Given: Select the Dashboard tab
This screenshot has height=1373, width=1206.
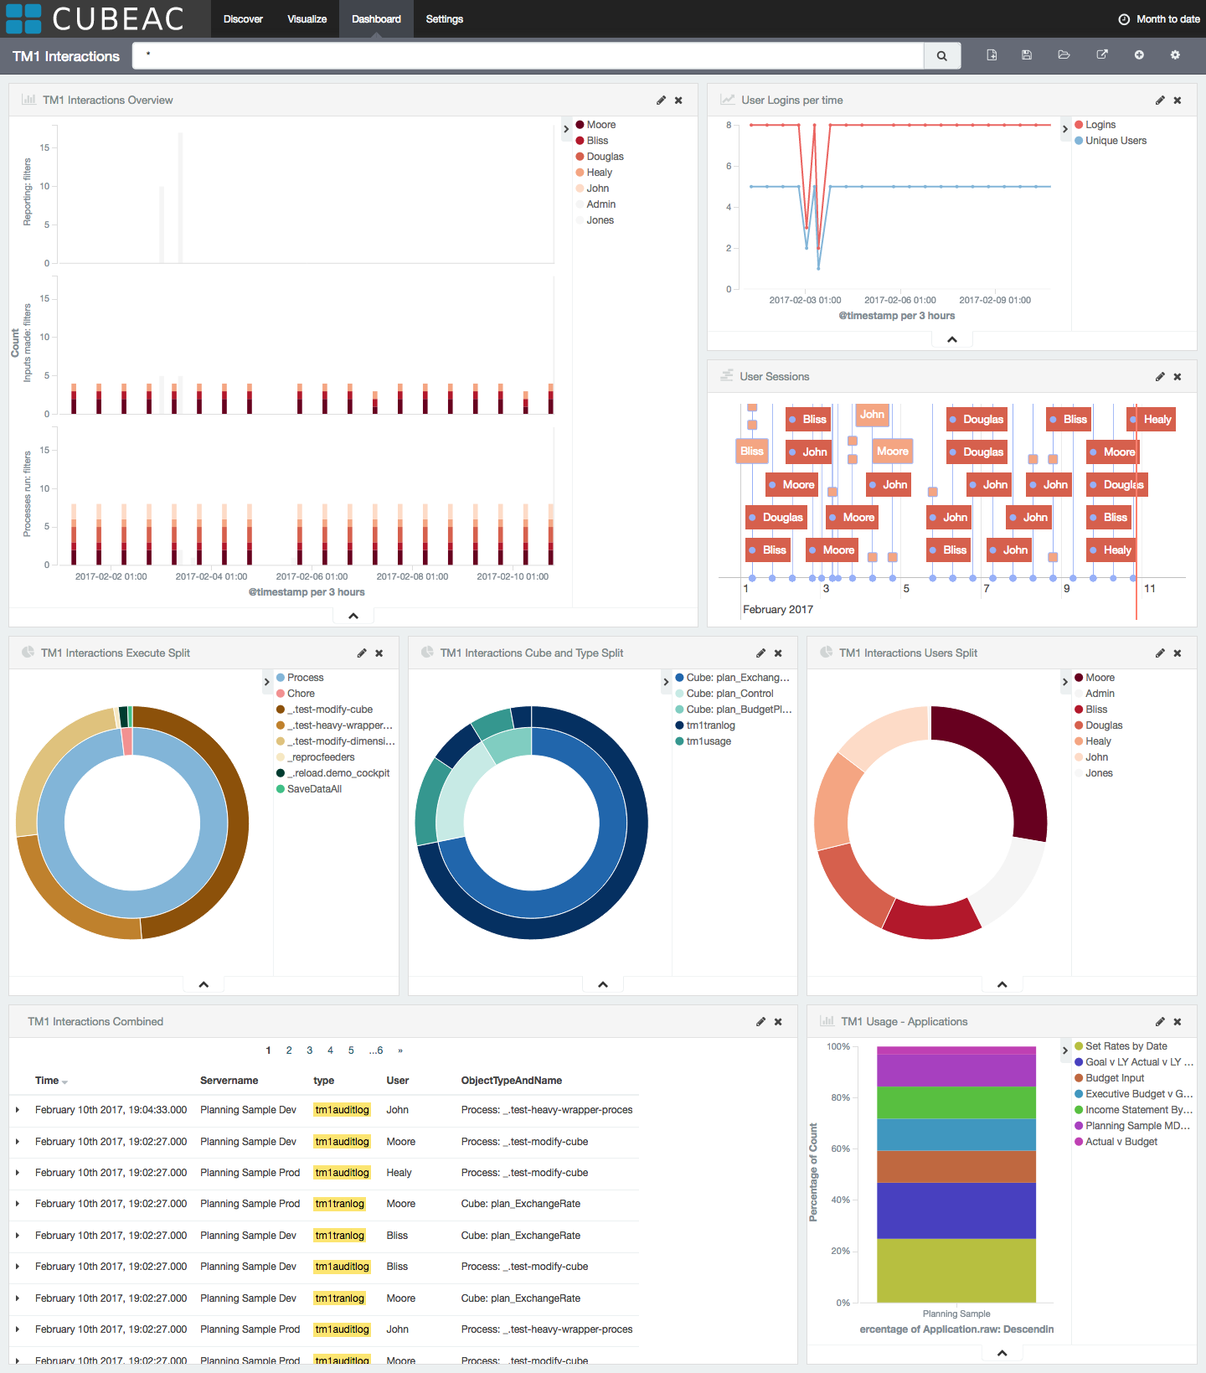Looking at the screenshot, I should pos(376,19).
